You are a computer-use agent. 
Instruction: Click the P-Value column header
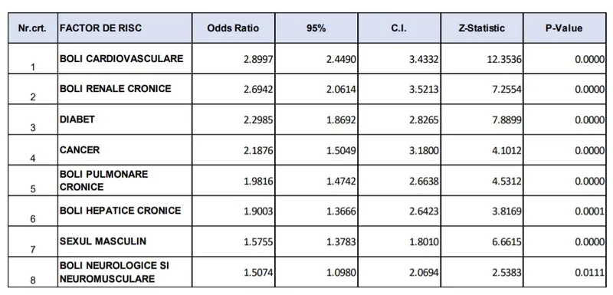565,28
